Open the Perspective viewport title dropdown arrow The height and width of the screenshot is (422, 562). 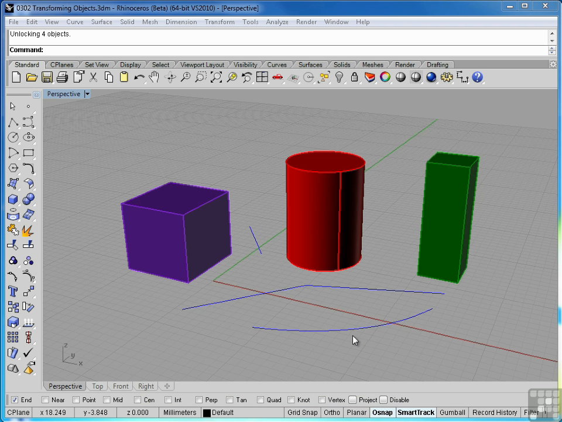click(87, 94)
